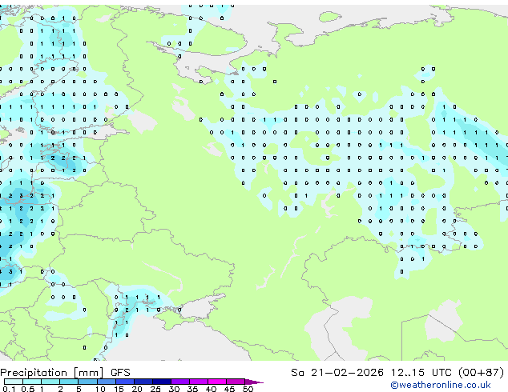The width and height of the screenshot is (508, 392).
Task: Pick the palest cyan 0.1–0.5 mm legend swatch
Action: [14, 382]
